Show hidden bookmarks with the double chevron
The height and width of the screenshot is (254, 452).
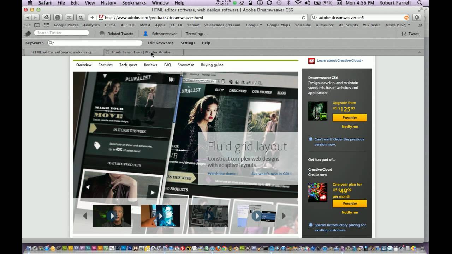point(420,25)
